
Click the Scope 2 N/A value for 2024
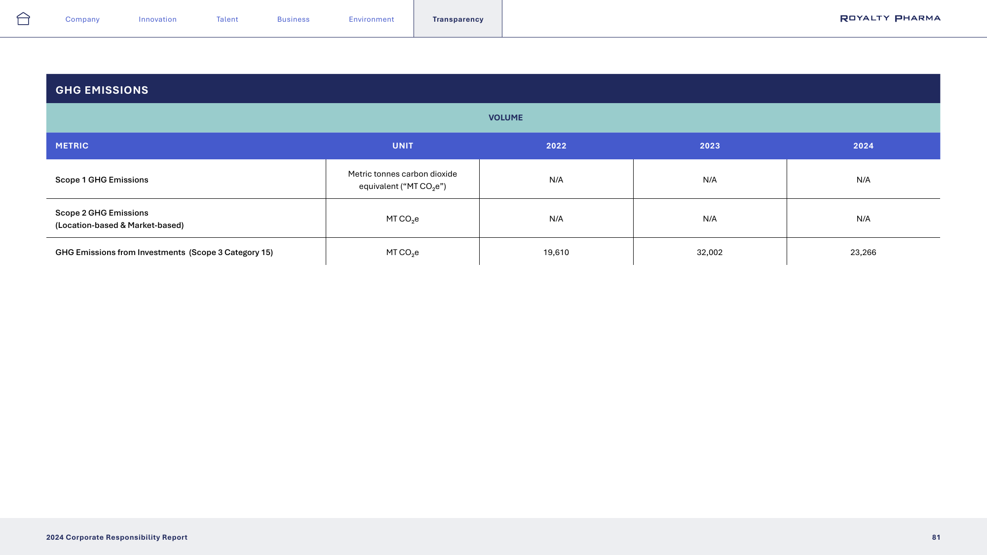click(x=863, y=219)
